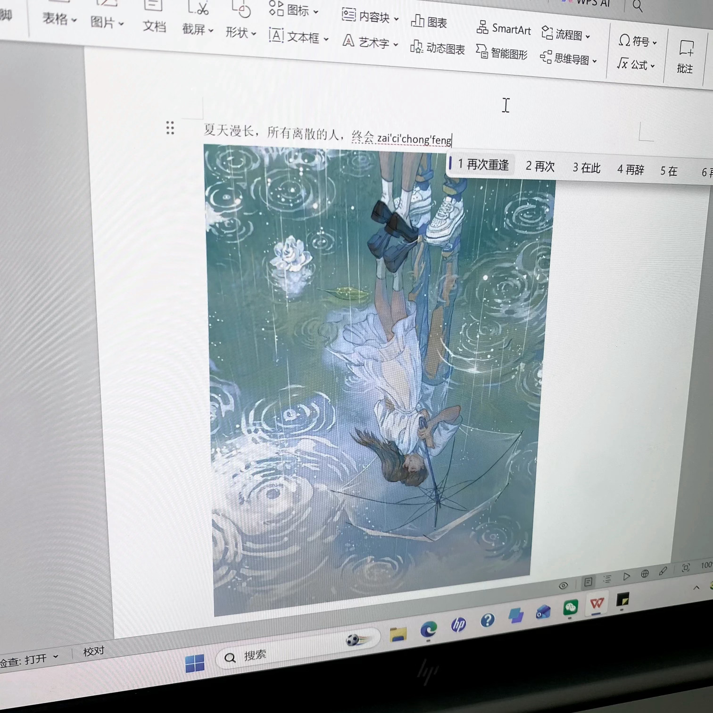The image size is (713, 713).
Task: Switch to outline view in status bar
Action: pos(607,579)
